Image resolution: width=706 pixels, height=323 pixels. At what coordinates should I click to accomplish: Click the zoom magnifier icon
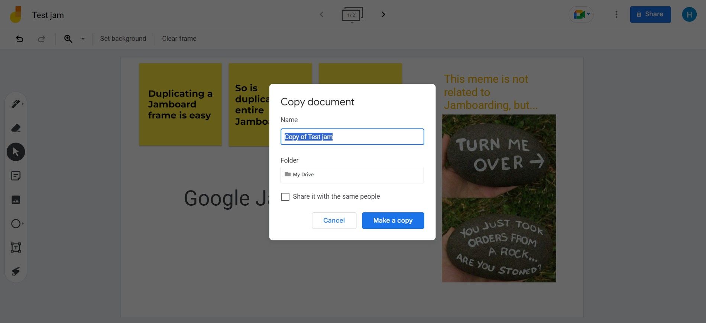pyautogui.click(x=68, y=39)
